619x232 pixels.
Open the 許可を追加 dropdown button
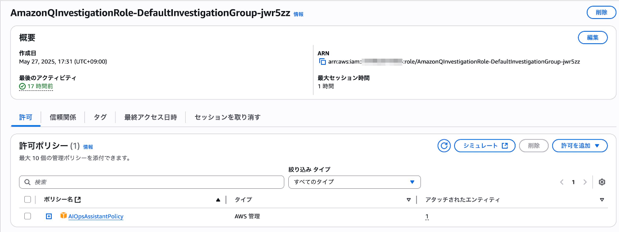(580, 146)
